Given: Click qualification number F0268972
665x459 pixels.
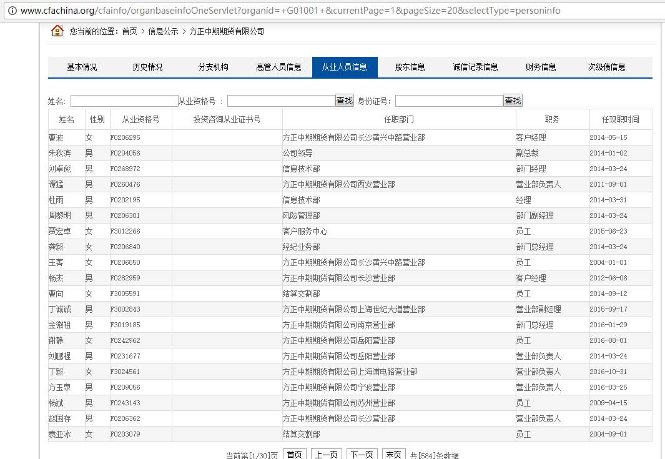Looking at the screenshot, I should pos(125,169).
